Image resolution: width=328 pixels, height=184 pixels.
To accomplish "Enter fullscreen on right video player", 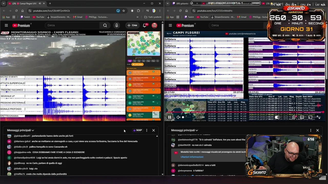I will click(318, 117).
